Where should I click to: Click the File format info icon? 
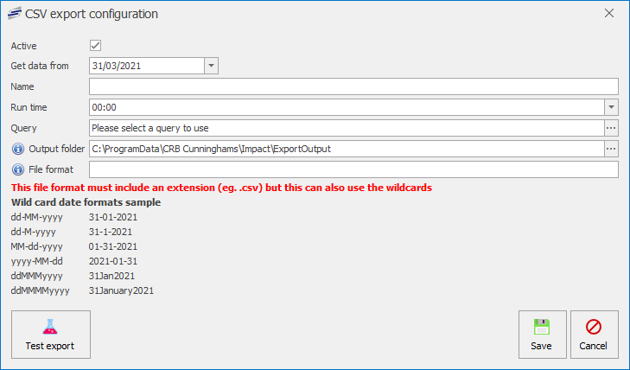[17, 169]
